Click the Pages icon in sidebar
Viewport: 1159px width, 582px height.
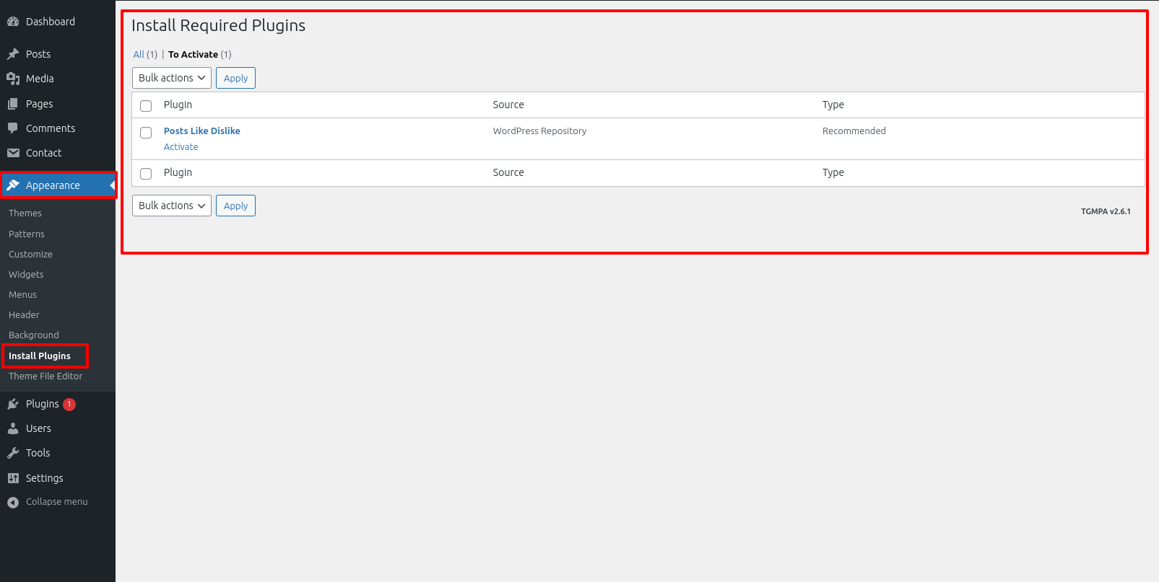click(x=13, y=104)
